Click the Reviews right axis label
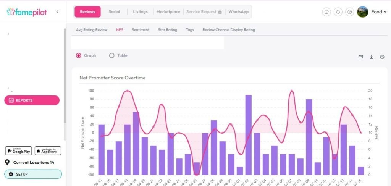Image resolution: width=391 pixels, height=186 pixels. [376, 133]
